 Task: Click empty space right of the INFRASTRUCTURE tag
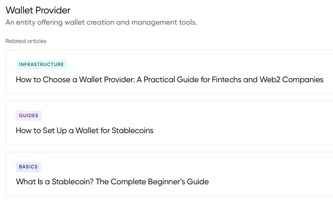(195, 65)
